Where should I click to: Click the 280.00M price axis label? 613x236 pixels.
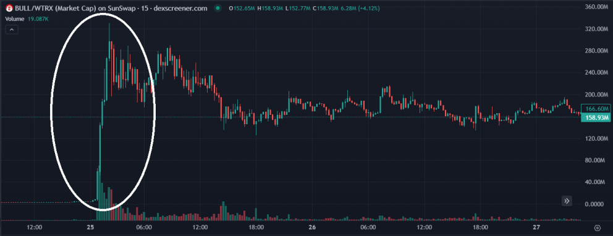(x=596, y=51)
